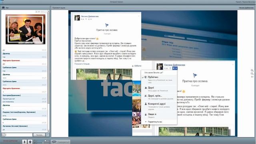
Task: Adjust the lower volume slider knob
Action: (43, 143)
